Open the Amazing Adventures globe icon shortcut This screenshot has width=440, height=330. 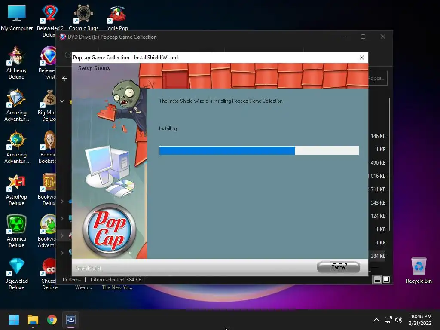17,147
